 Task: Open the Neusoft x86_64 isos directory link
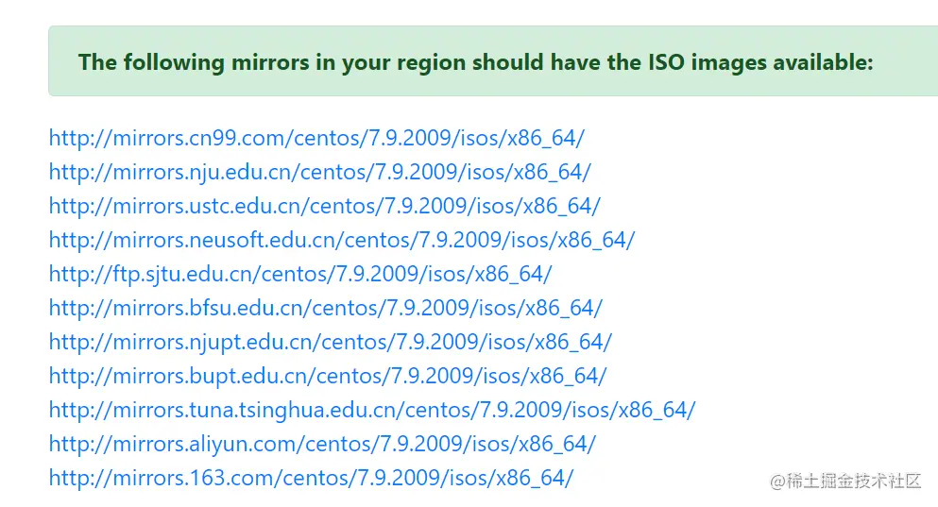click(x=342, y=240)
